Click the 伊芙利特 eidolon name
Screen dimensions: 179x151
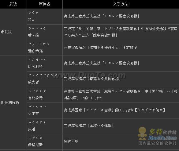tap(35, 66)
